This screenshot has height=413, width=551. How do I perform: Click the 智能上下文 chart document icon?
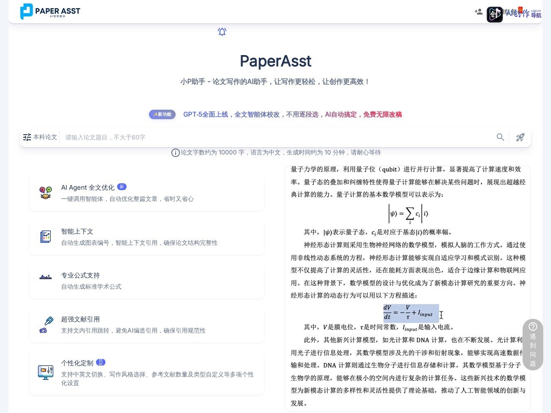(x=46, y=237)
